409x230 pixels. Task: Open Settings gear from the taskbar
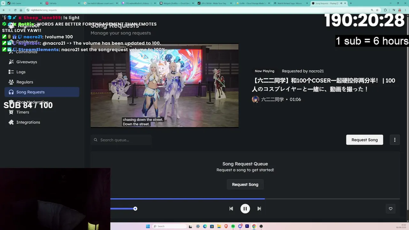[198, 226]
